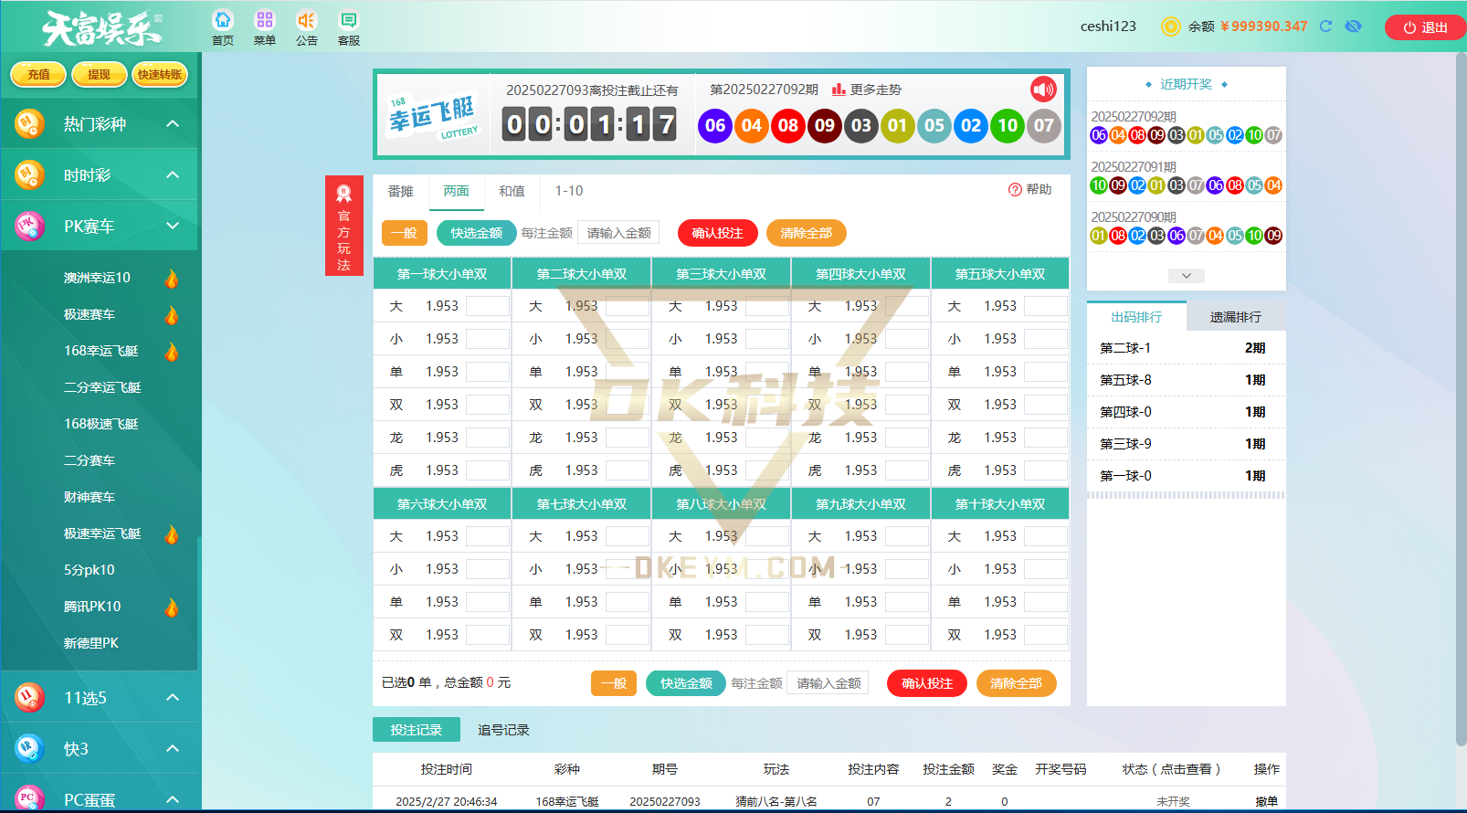Click the PC蛋蛋 category icon
The width and height of the screenshot is (1467, 813).
(x=29, y=798)
